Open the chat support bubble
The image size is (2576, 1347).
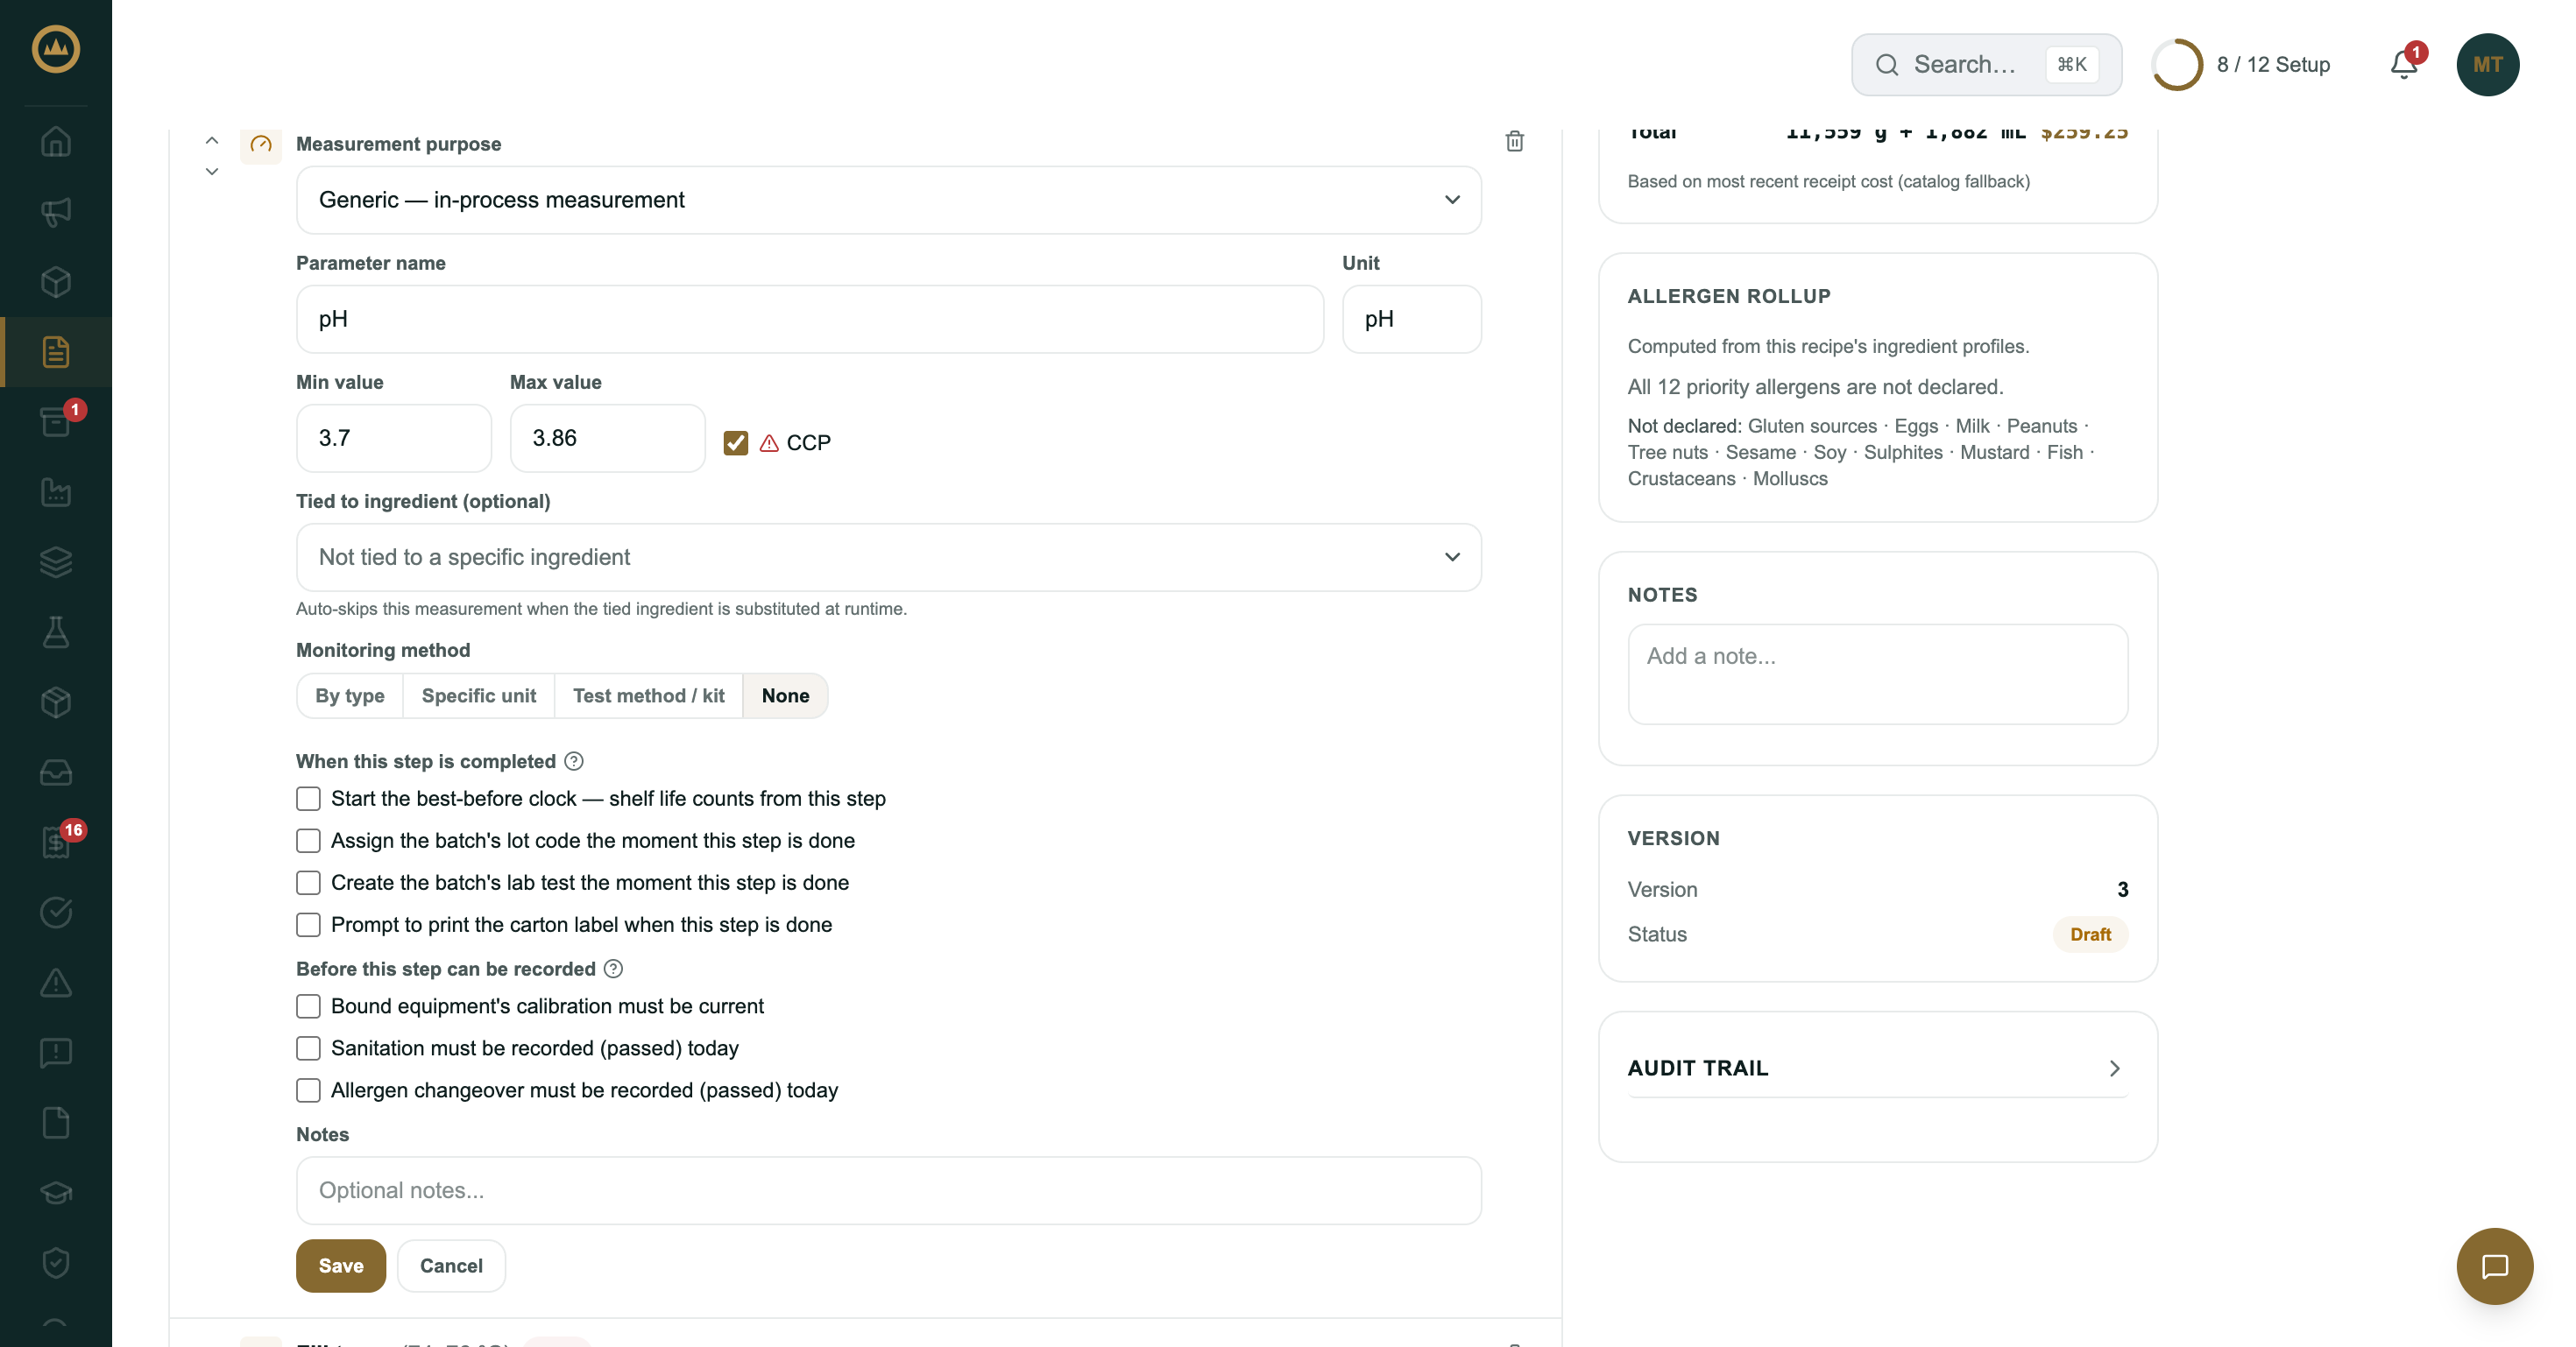click(x=2494, y=1266)
